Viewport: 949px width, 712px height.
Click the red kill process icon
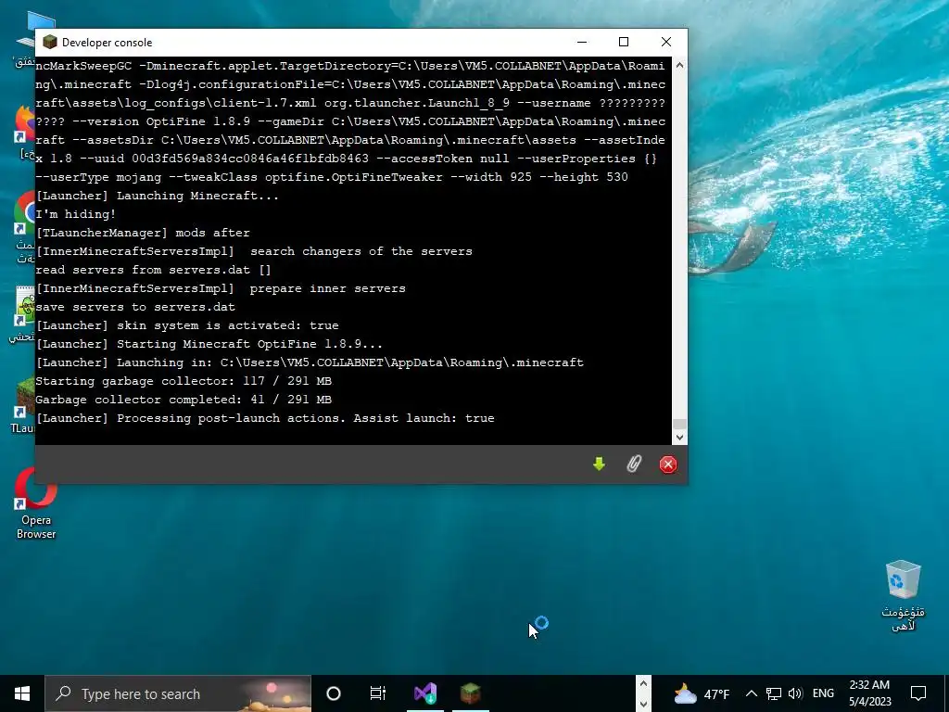pyautogui.click(x=667, y=464)
